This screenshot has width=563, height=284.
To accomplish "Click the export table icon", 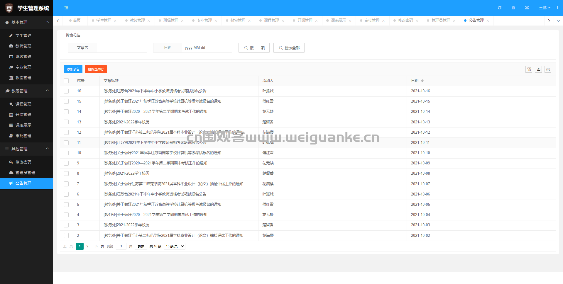I will coord(538,69).
